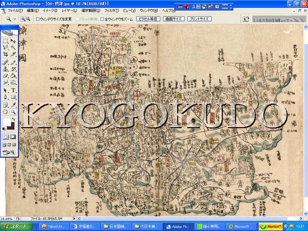Open the イメージ(I) menu
Image resolution: width=308 pixels, height=231 pixels.
pos(50,11)
